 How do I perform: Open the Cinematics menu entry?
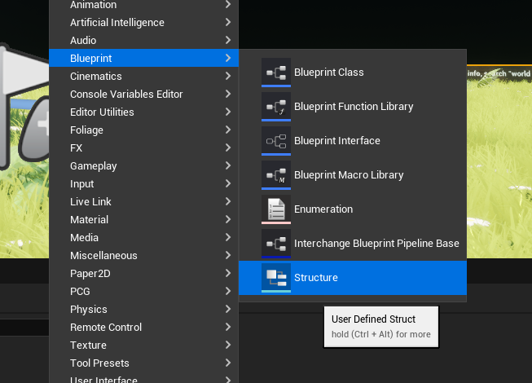(95, 76)
